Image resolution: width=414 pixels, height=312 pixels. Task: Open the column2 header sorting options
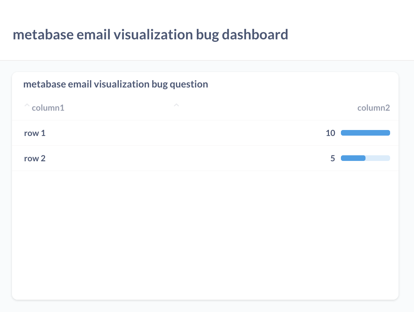(374, 108)
